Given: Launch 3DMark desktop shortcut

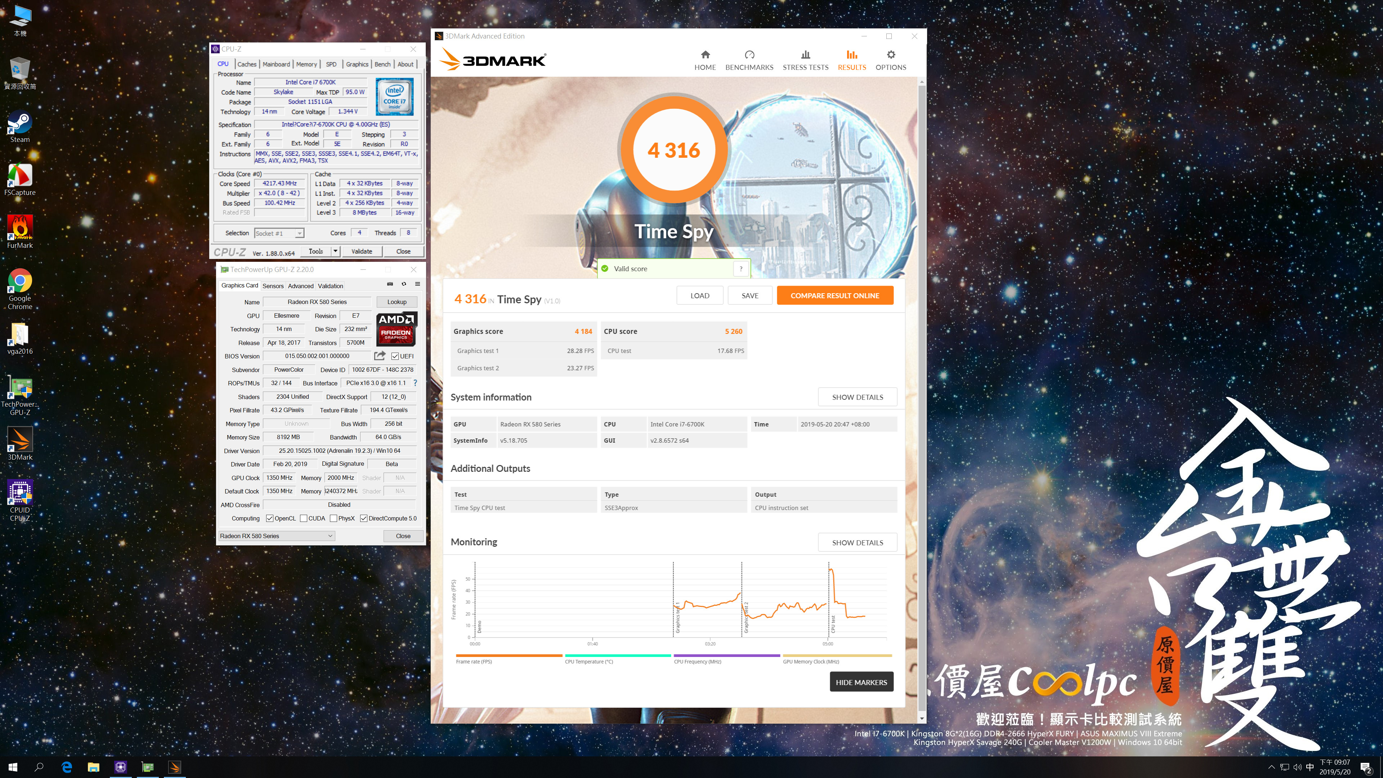Looking at the screenshot, I should (20, 444).
